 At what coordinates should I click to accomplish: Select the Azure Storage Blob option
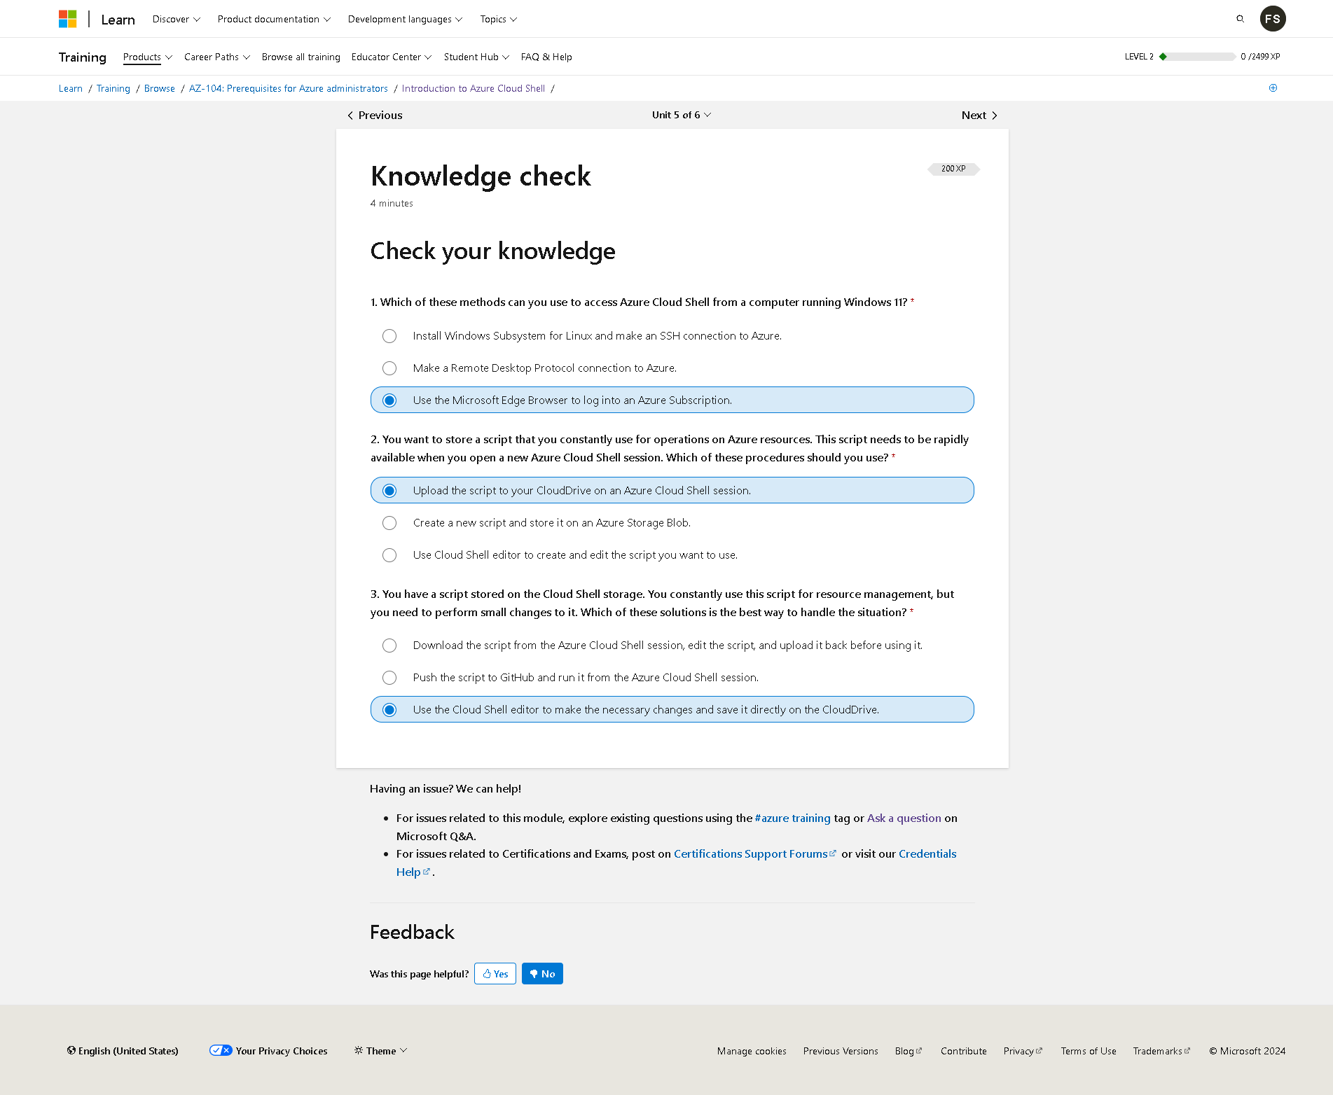tap(389, 523)
